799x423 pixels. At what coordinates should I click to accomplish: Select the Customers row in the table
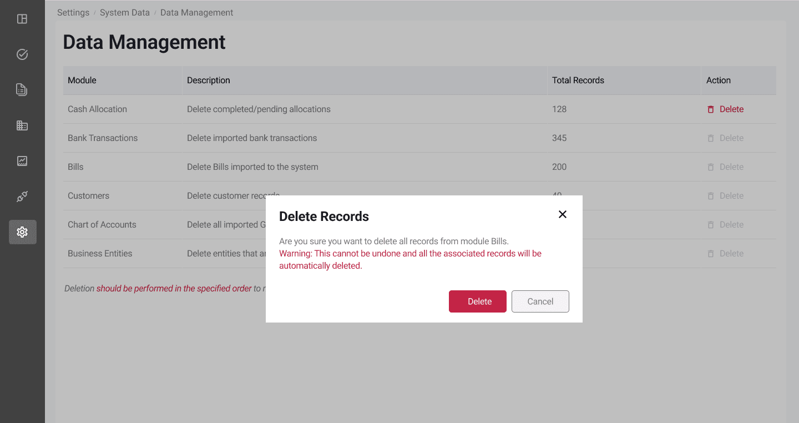pyautogui.click(x=88, y=195)
